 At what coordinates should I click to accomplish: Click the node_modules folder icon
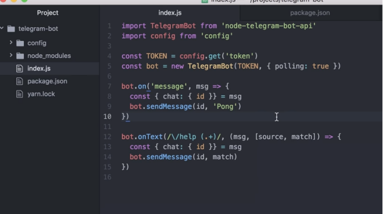click(x=20, y=56)
